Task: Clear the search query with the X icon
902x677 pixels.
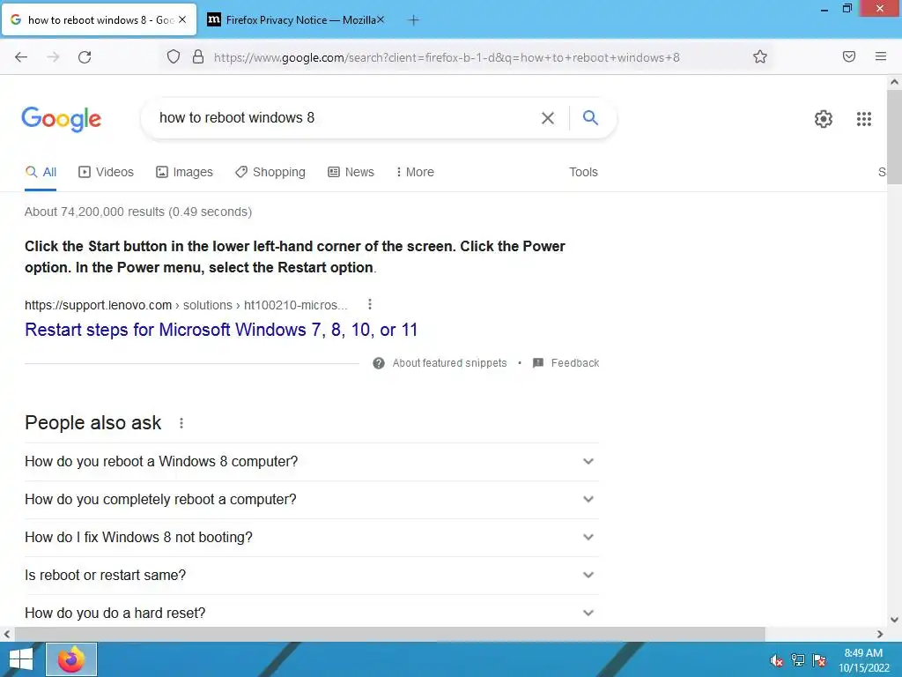Action: coord(548,118)
